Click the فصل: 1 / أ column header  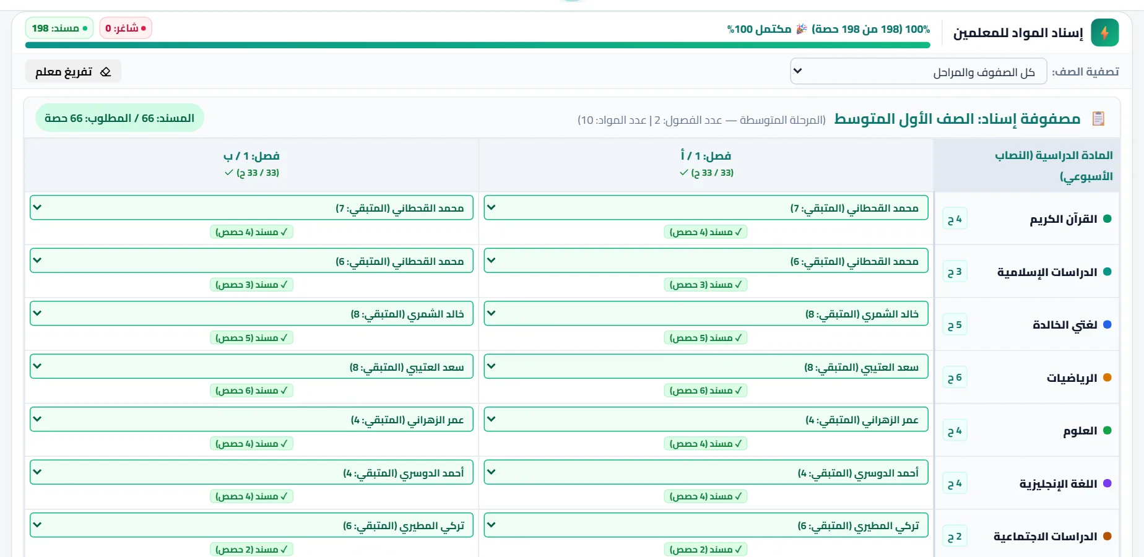coord(706,164)
